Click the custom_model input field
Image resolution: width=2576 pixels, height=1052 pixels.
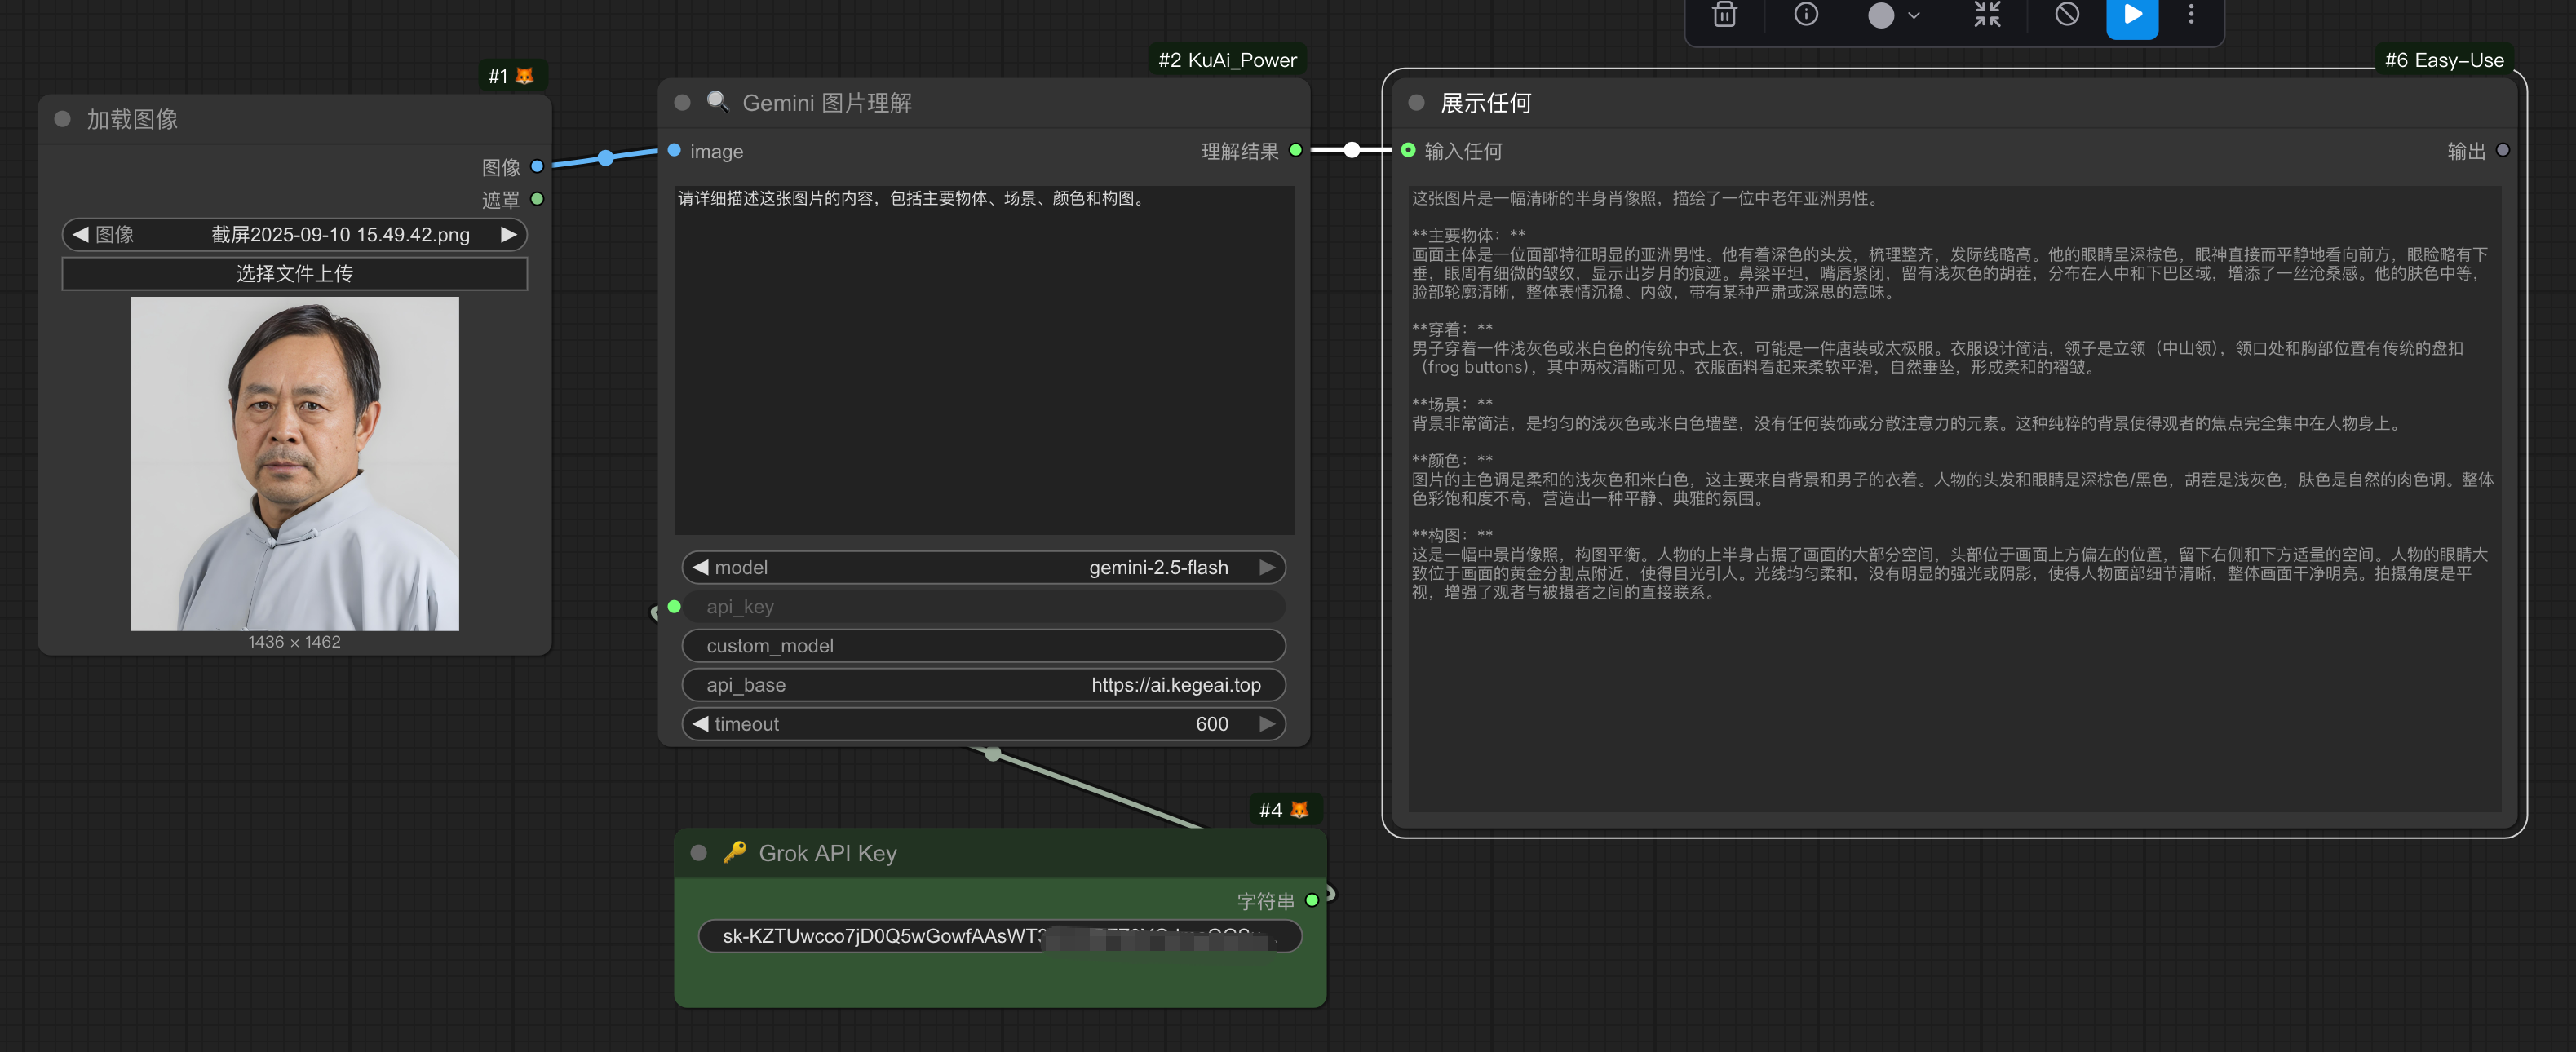[983, 645]
